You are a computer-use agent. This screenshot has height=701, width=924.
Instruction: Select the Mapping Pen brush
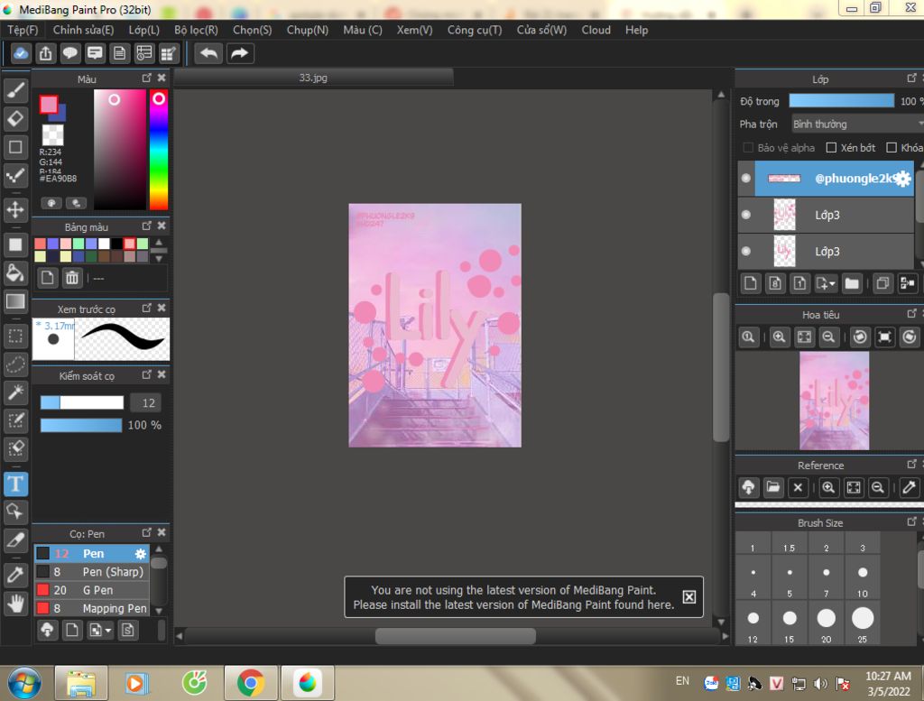click(x=92, y=608)
